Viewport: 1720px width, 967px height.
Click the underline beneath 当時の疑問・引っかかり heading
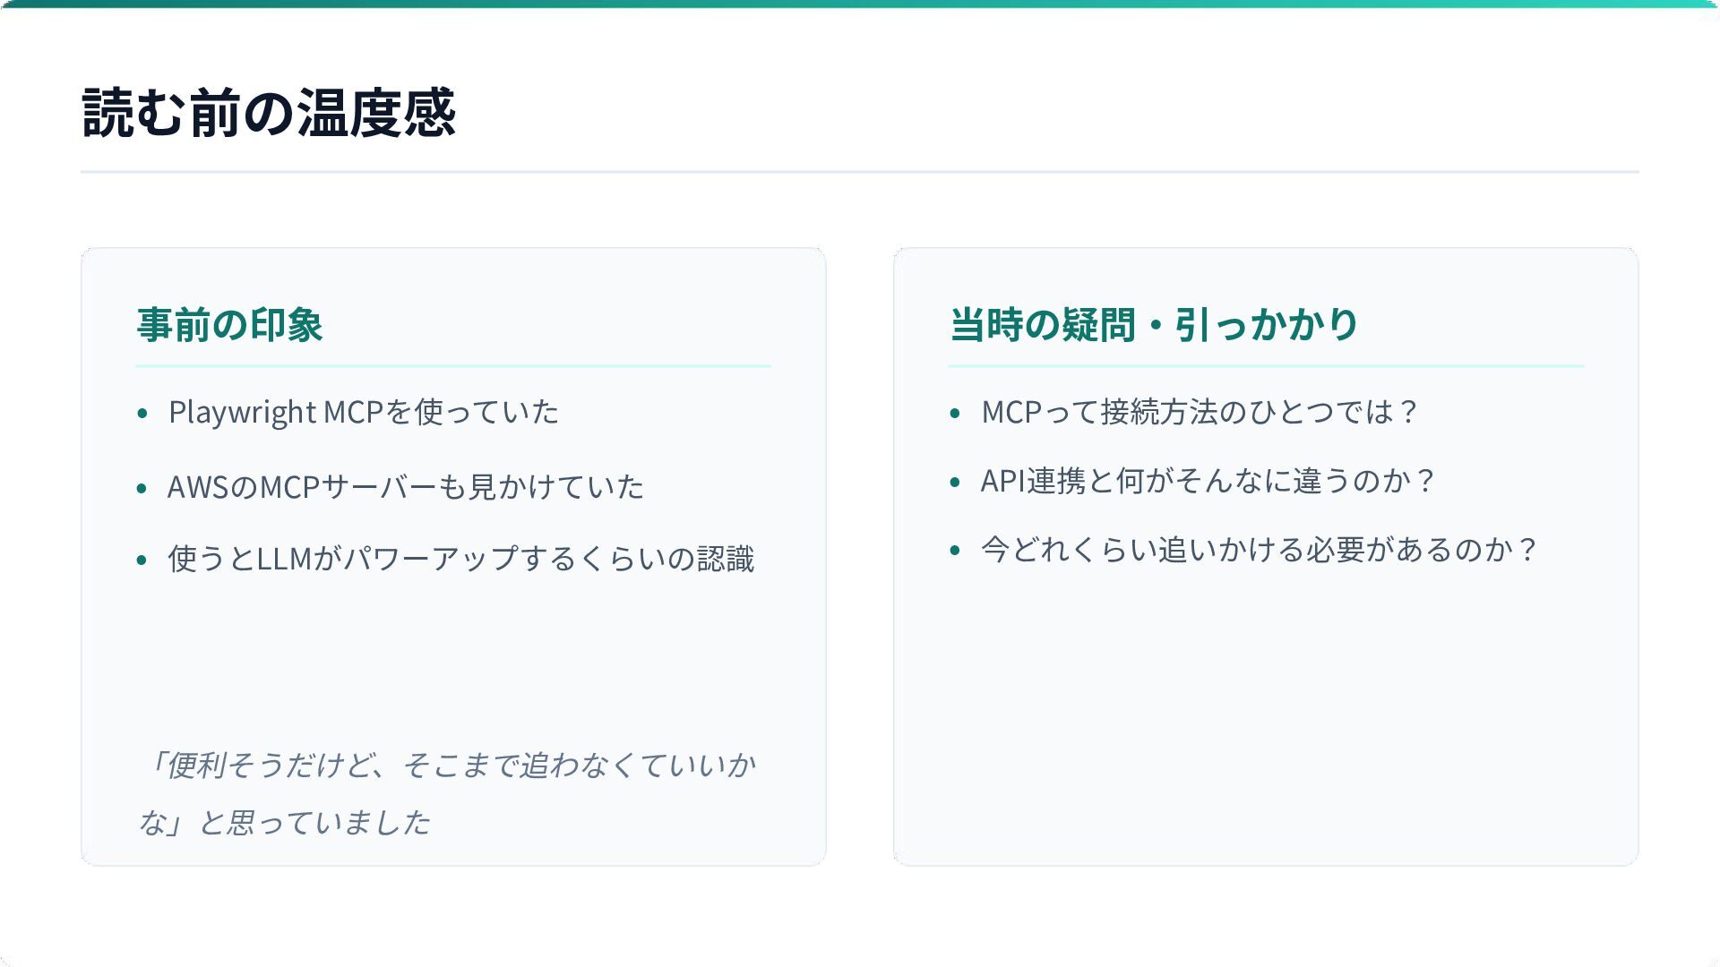tap(1266, 366)
